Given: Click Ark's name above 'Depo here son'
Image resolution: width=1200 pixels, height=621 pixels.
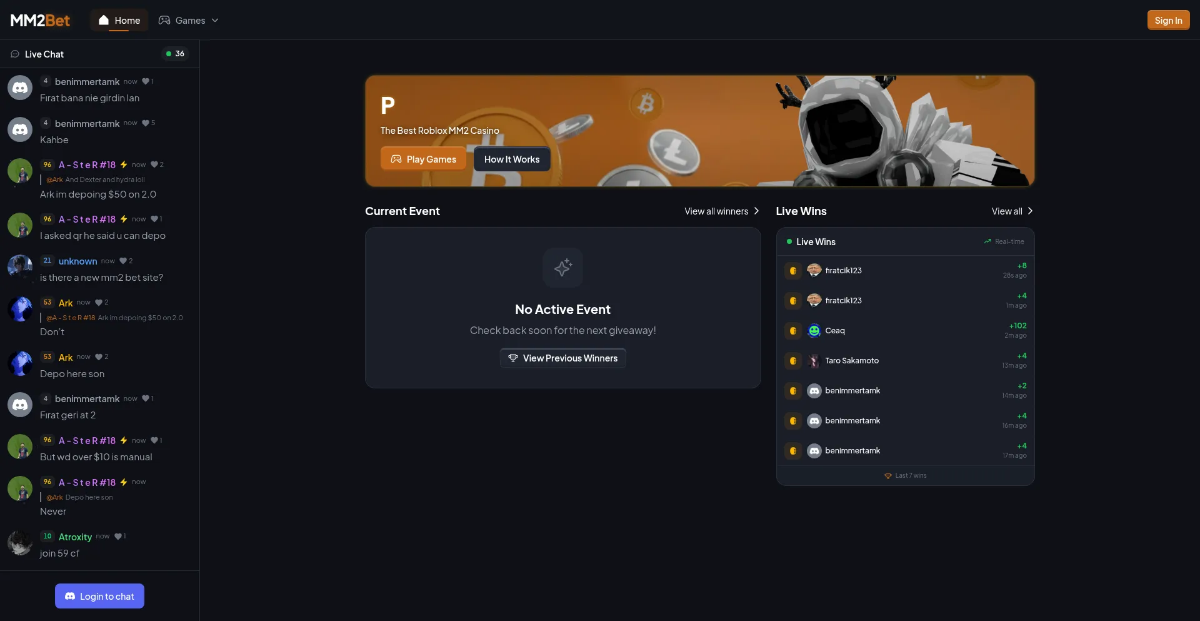Looking at the screenshot, I should tap(66, 358).
